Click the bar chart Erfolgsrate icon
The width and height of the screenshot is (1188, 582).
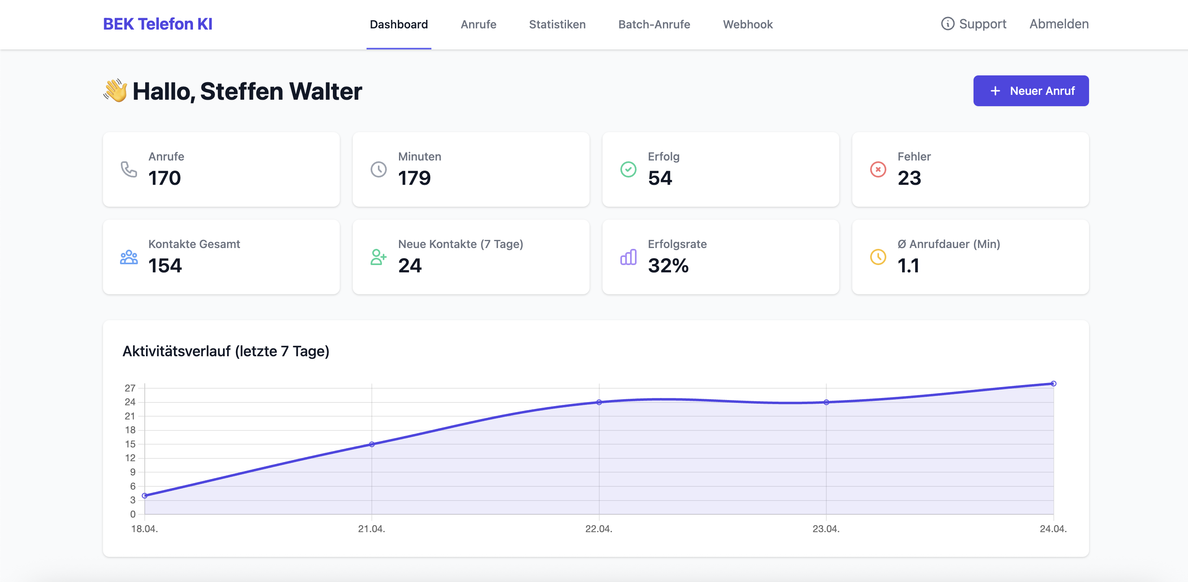pyautogui.click(x=628, y=257)
